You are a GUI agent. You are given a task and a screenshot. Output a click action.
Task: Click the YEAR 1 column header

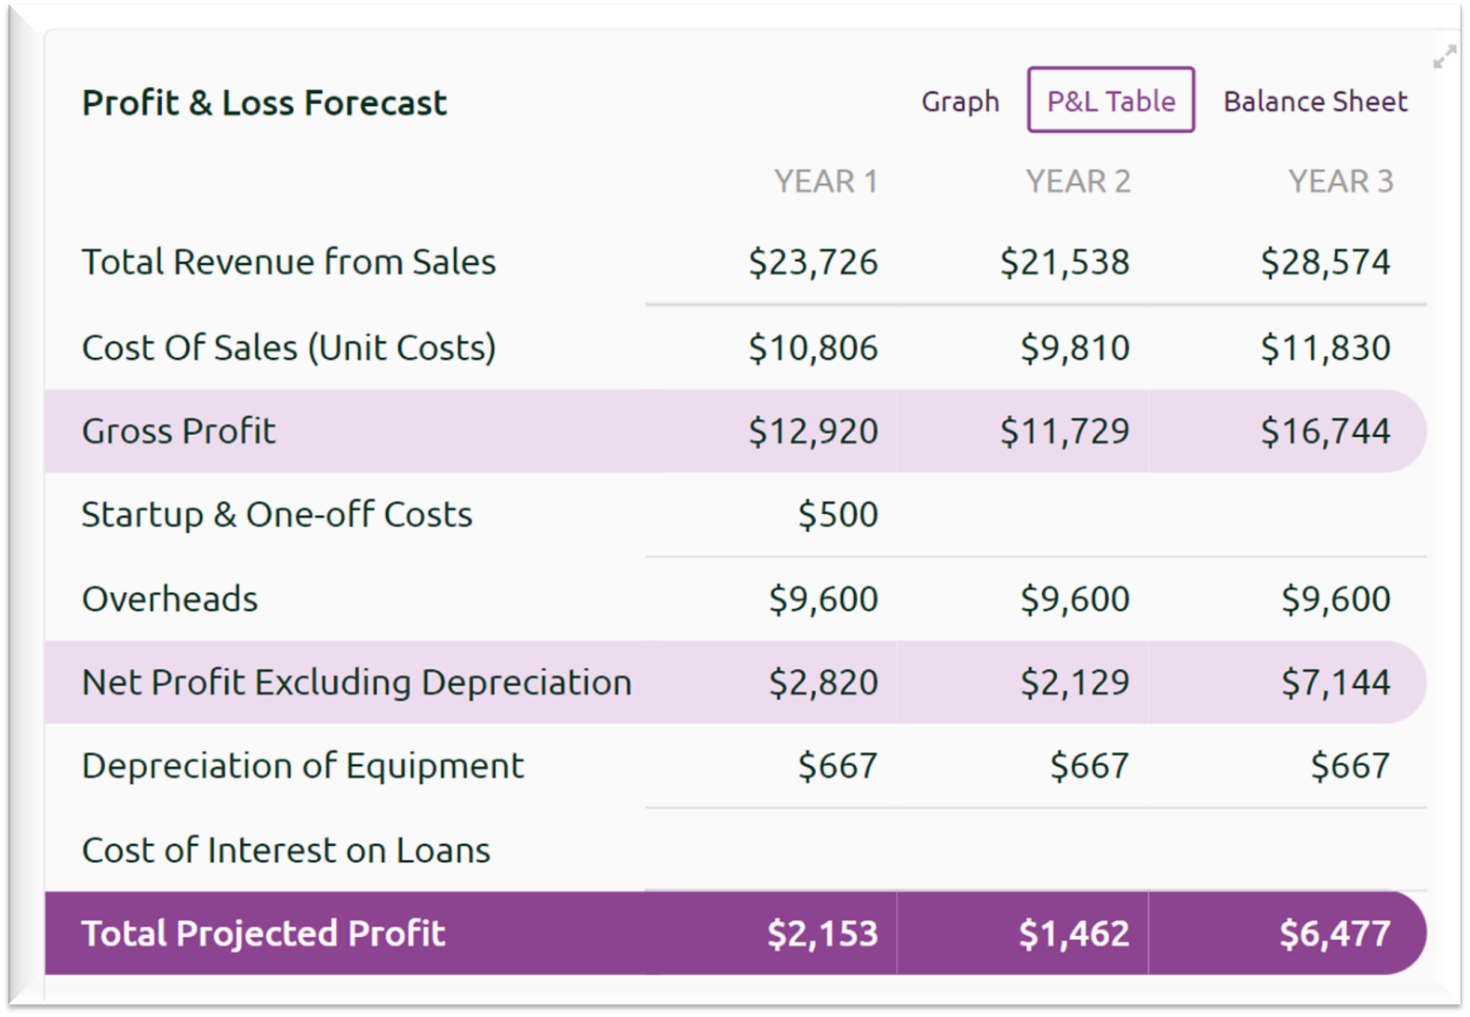(x=826, y=181)
